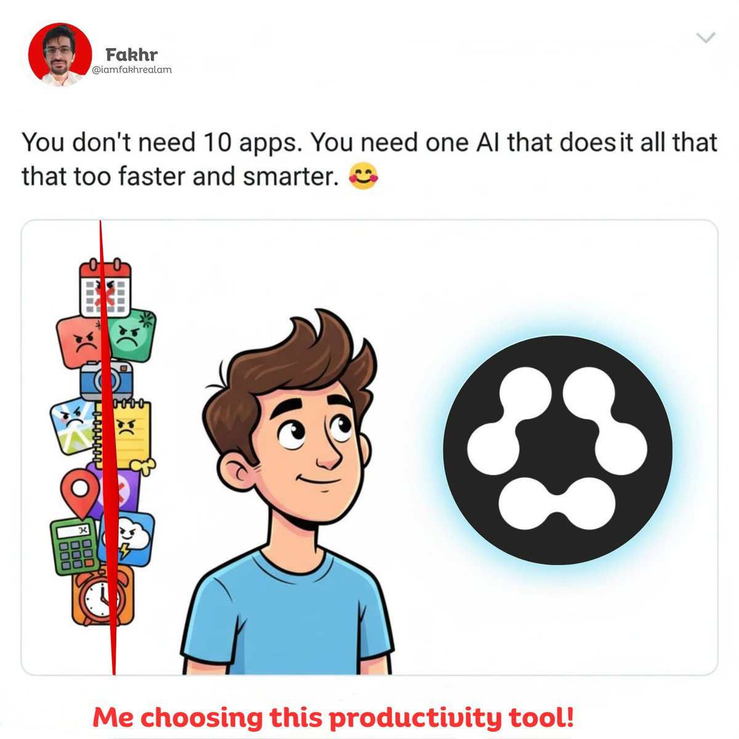Screen dimensions: 739x739
Task: Click Fakhr's profile avatar
Action: point(60,55)
